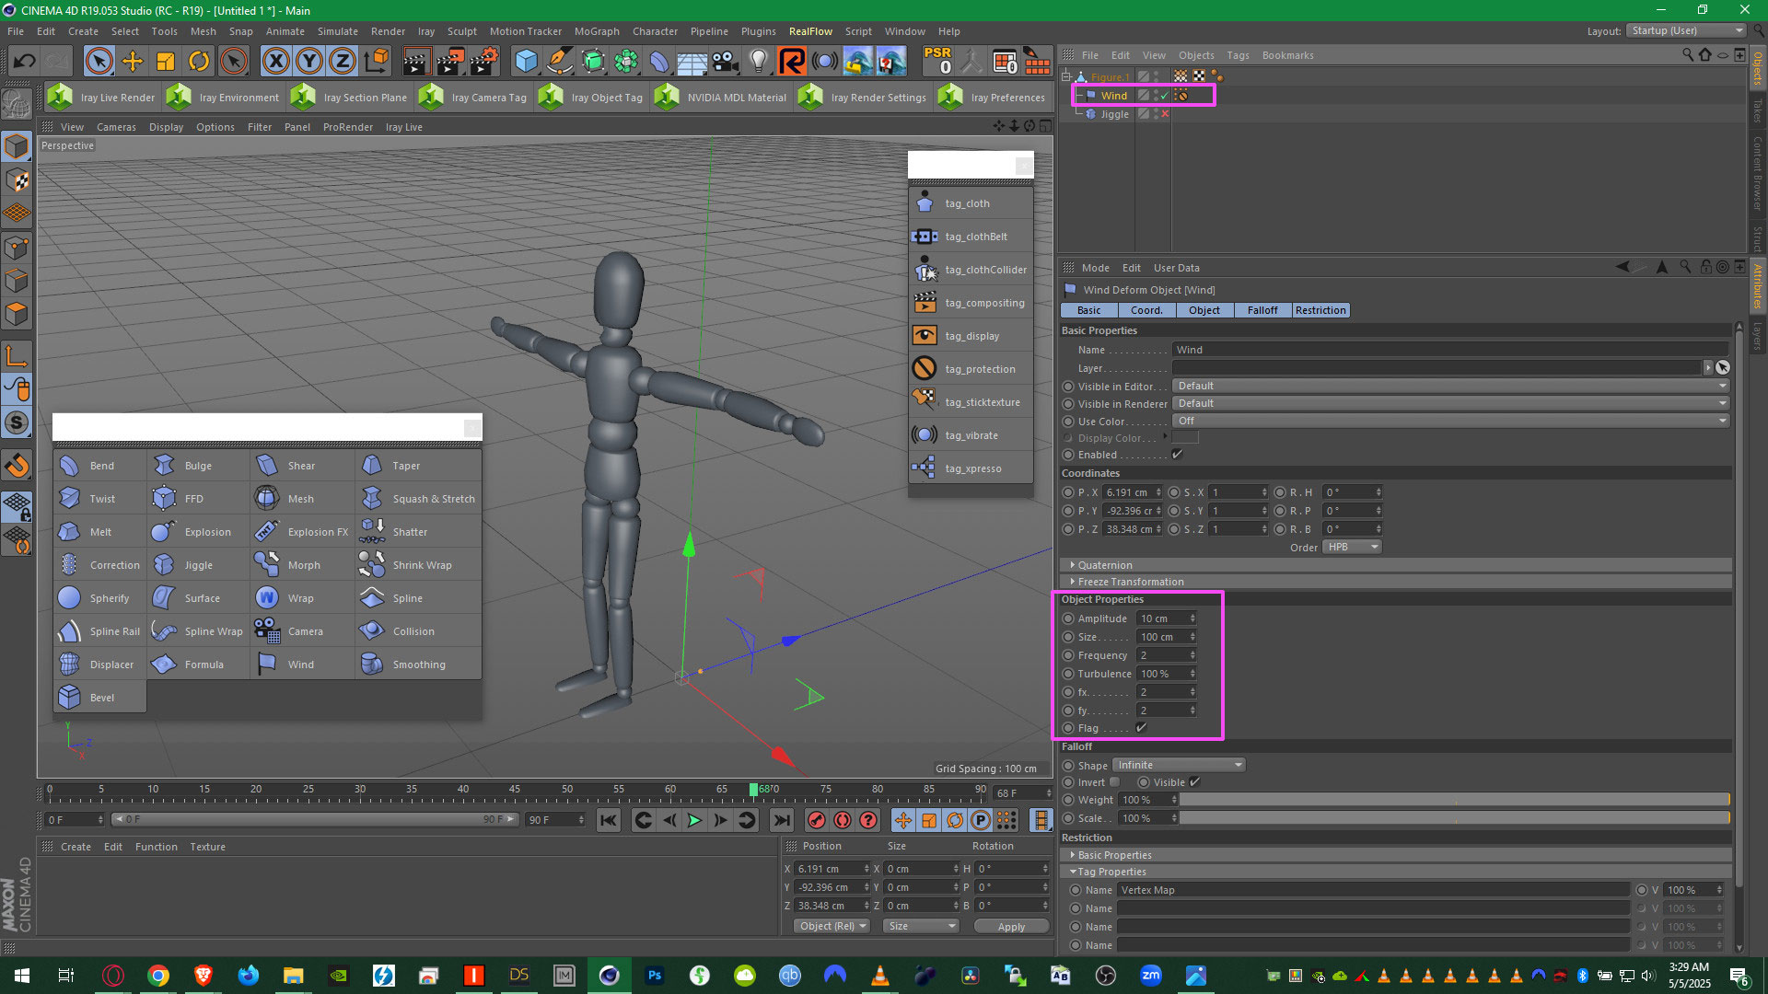Open the Cube primitive icon
Image resolution: width=1768 pixels, height=994 pixels.
pos(526,62)
